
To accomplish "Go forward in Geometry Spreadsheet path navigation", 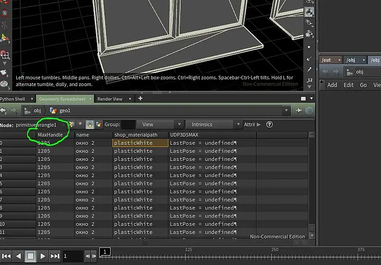I will [x=14, y=111].
